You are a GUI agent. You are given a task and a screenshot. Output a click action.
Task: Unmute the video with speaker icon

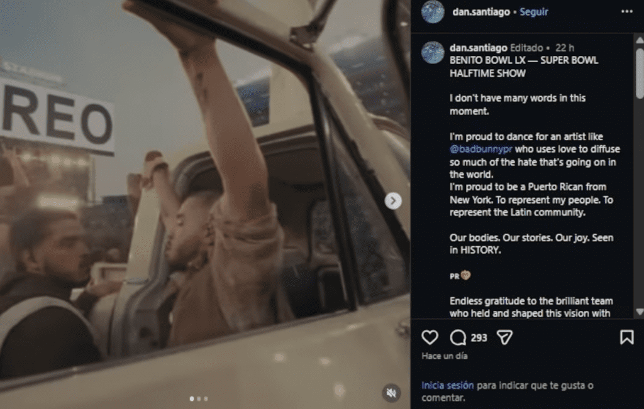[391, 393]
